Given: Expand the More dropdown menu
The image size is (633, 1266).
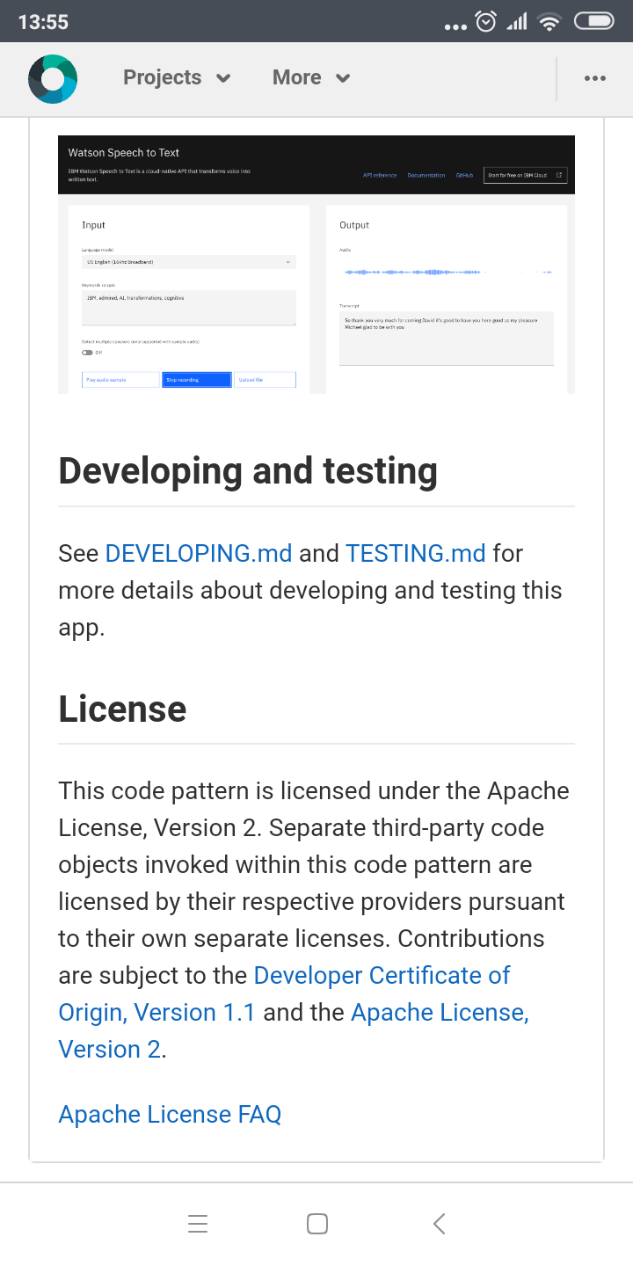Looking at the screenshot, I should click(x=311, y=77).
